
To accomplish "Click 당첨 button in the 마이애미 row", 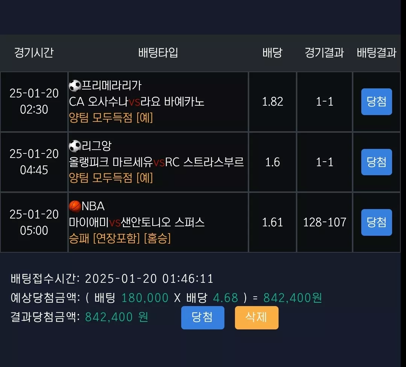I will point(376,222).
